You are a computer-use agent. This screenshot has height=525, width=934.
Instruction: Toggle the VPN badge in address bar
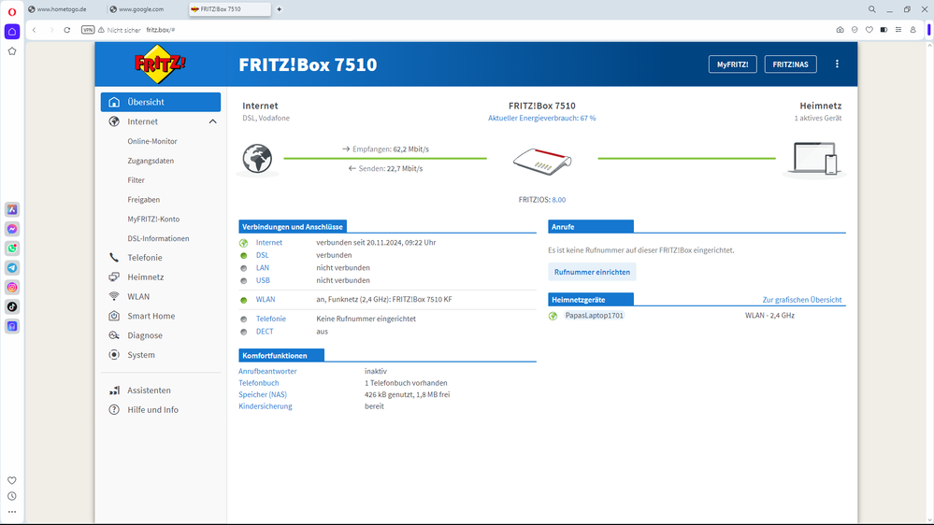(88, 30)
